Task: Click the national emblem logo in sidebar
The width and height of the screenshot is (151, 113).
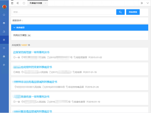Action: pyautogui.click(x=4, y=7)
